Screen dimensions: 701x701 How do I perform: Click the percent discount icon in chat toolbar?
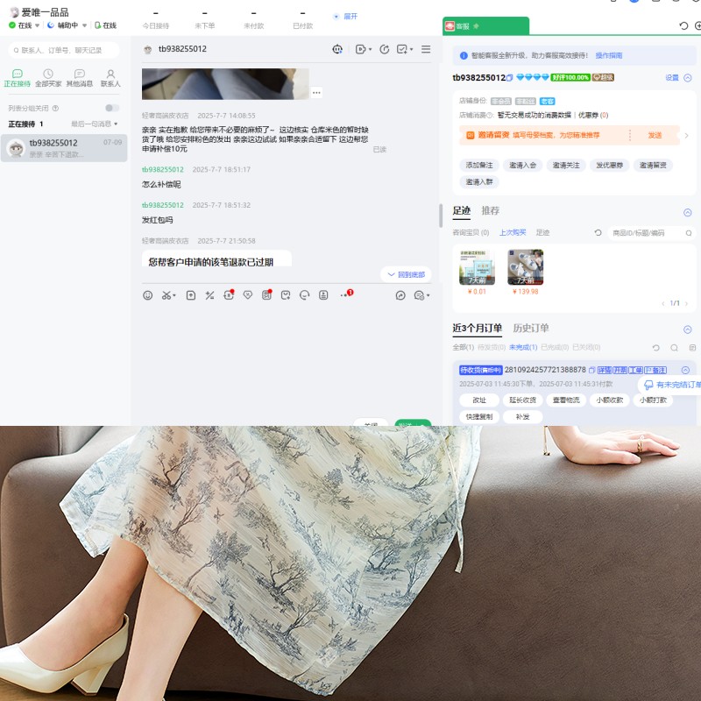click(209, 295)
